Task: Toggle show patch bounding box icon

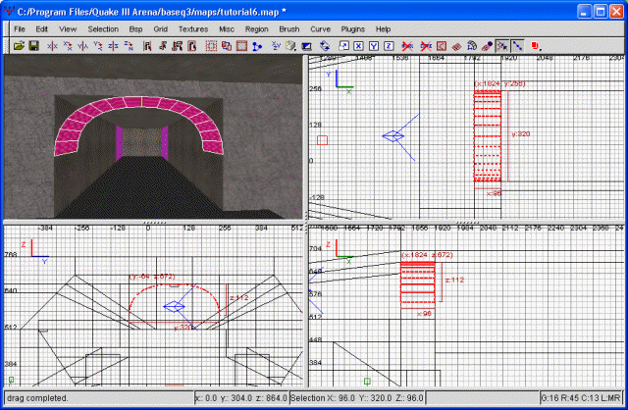Action: [442, 46]
